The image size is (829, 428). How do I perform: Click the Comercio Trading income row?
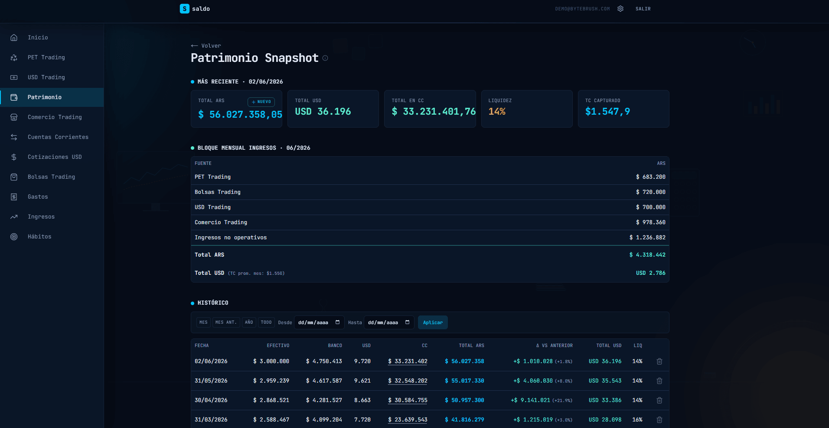[430, 222]
